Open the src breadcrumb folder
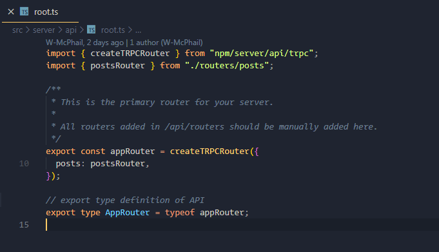The image size is (439, 252). tap(17, 30)
